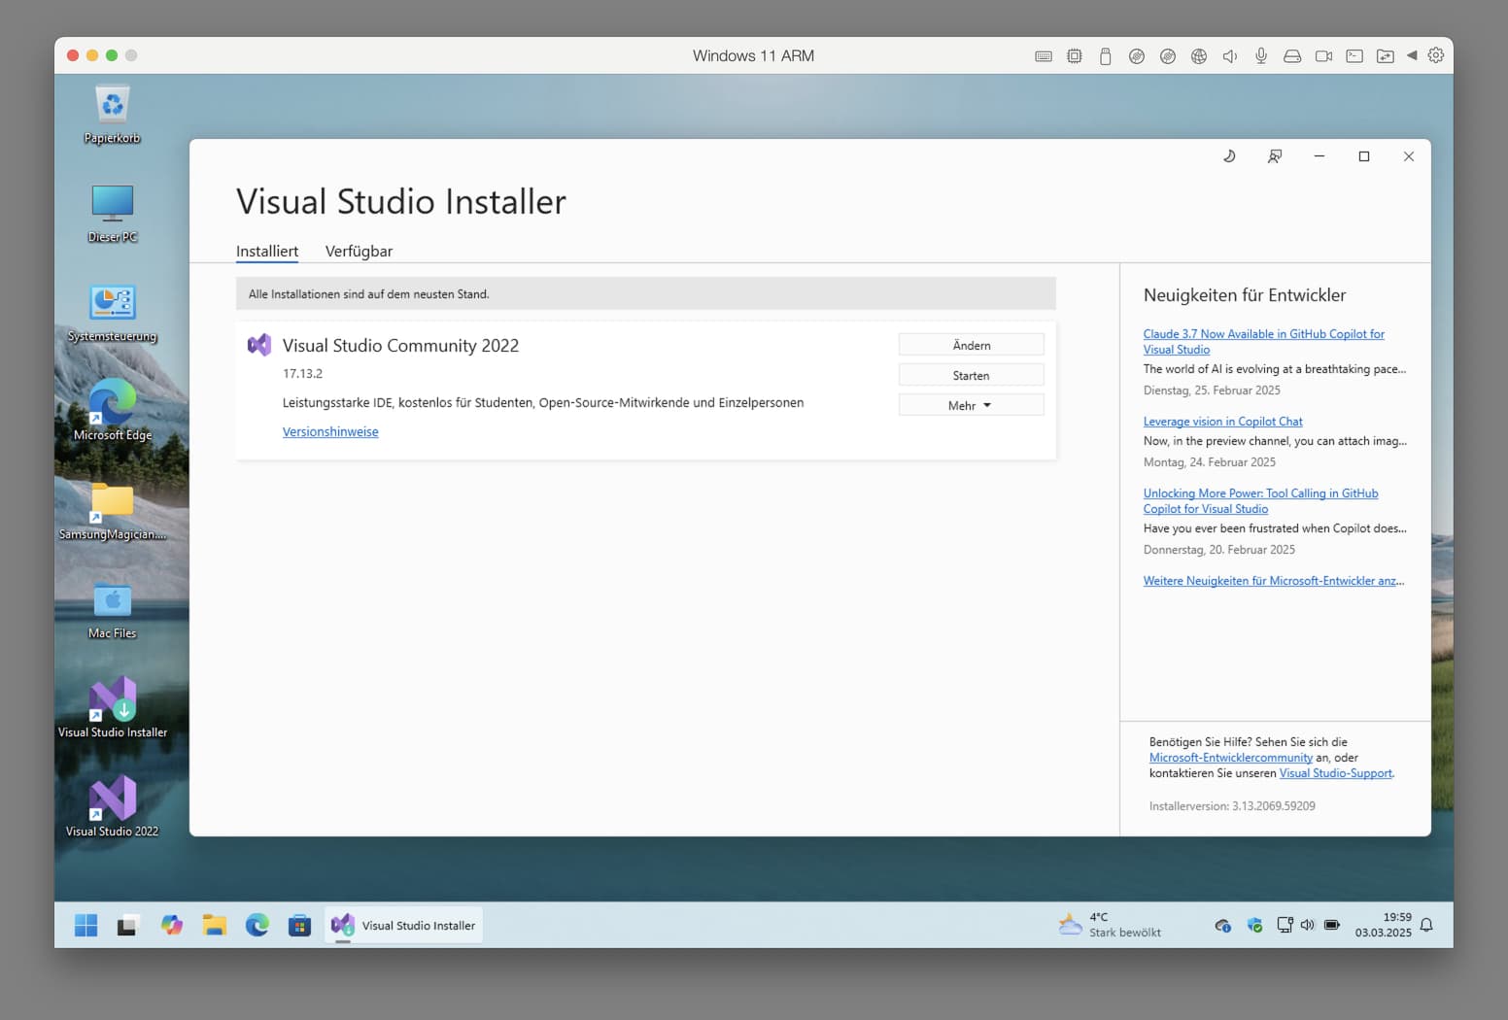Click the battery tray icon in the taskbar

[1332, 925]
